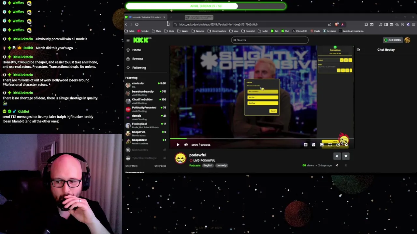Open video player settings gear
The height and width of the screenshot is (234, 417).
(346, 145)
